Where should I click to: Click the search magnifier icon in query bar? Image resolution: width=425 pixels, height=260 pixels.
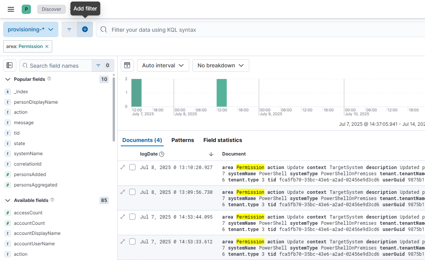tap(104, 29)
